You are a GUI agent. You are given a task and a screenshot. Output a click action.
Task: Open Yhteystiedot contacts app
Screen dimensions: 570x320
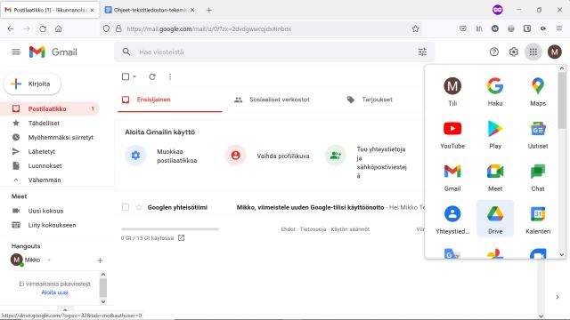click(452, 219)
